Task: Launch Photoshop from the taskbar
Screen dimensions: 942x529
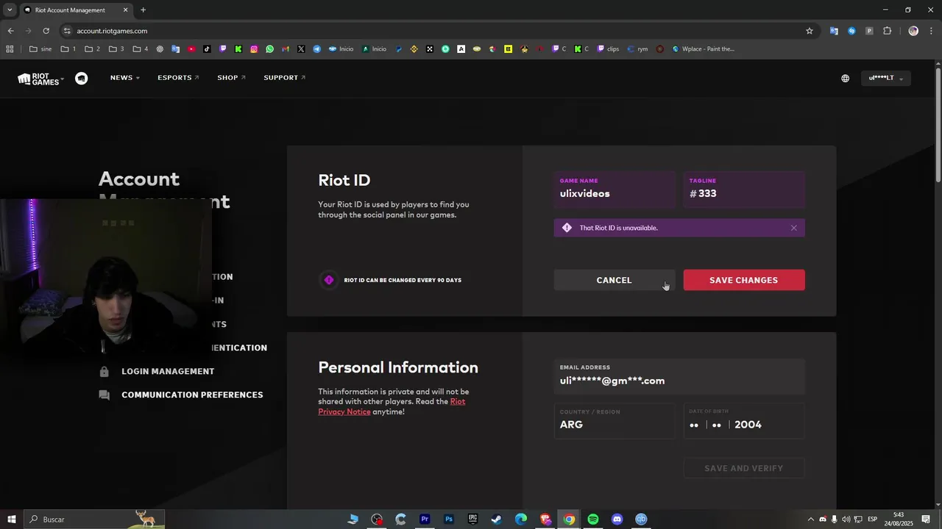Action: (449, 519)
